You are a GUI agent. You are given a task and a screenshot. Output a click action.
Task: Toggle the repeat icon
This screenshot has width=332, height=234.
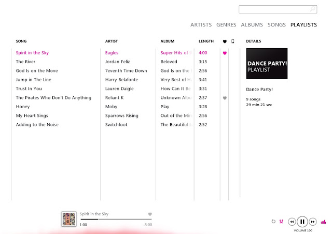click(x=273, y=222)
